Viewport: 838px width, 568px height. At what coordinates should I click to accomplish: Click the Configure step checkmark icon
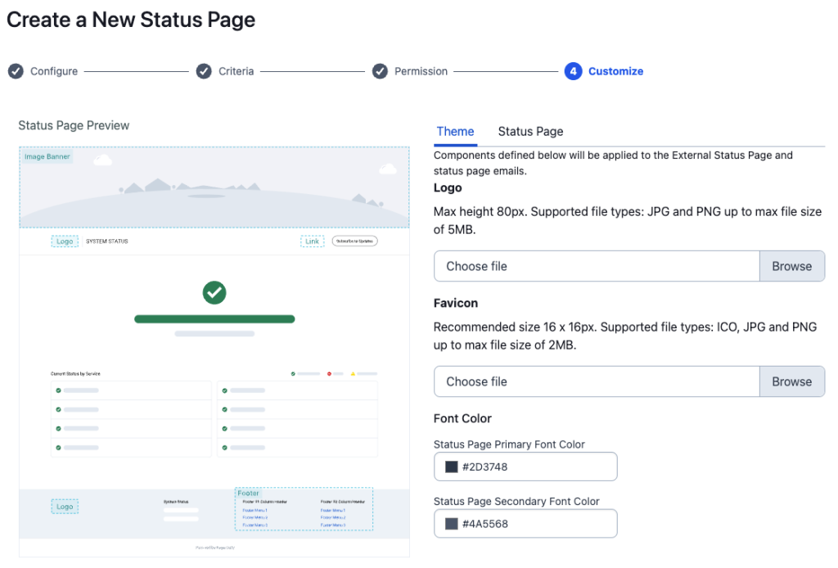[16, 71]
